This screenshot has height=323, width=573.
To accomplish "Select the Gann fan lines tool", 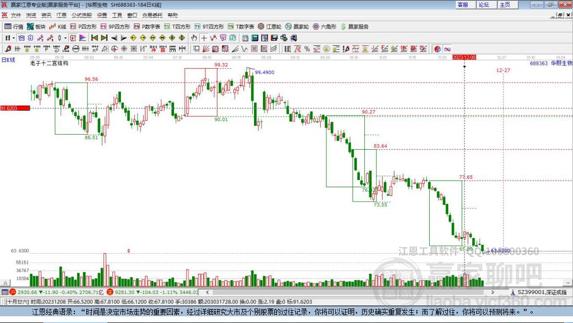I will tap(206, 49).
